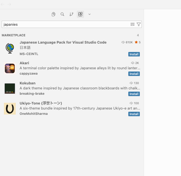Open the Explorer files view
Screen dimensions: 181x176
click(x=54, y=14)
